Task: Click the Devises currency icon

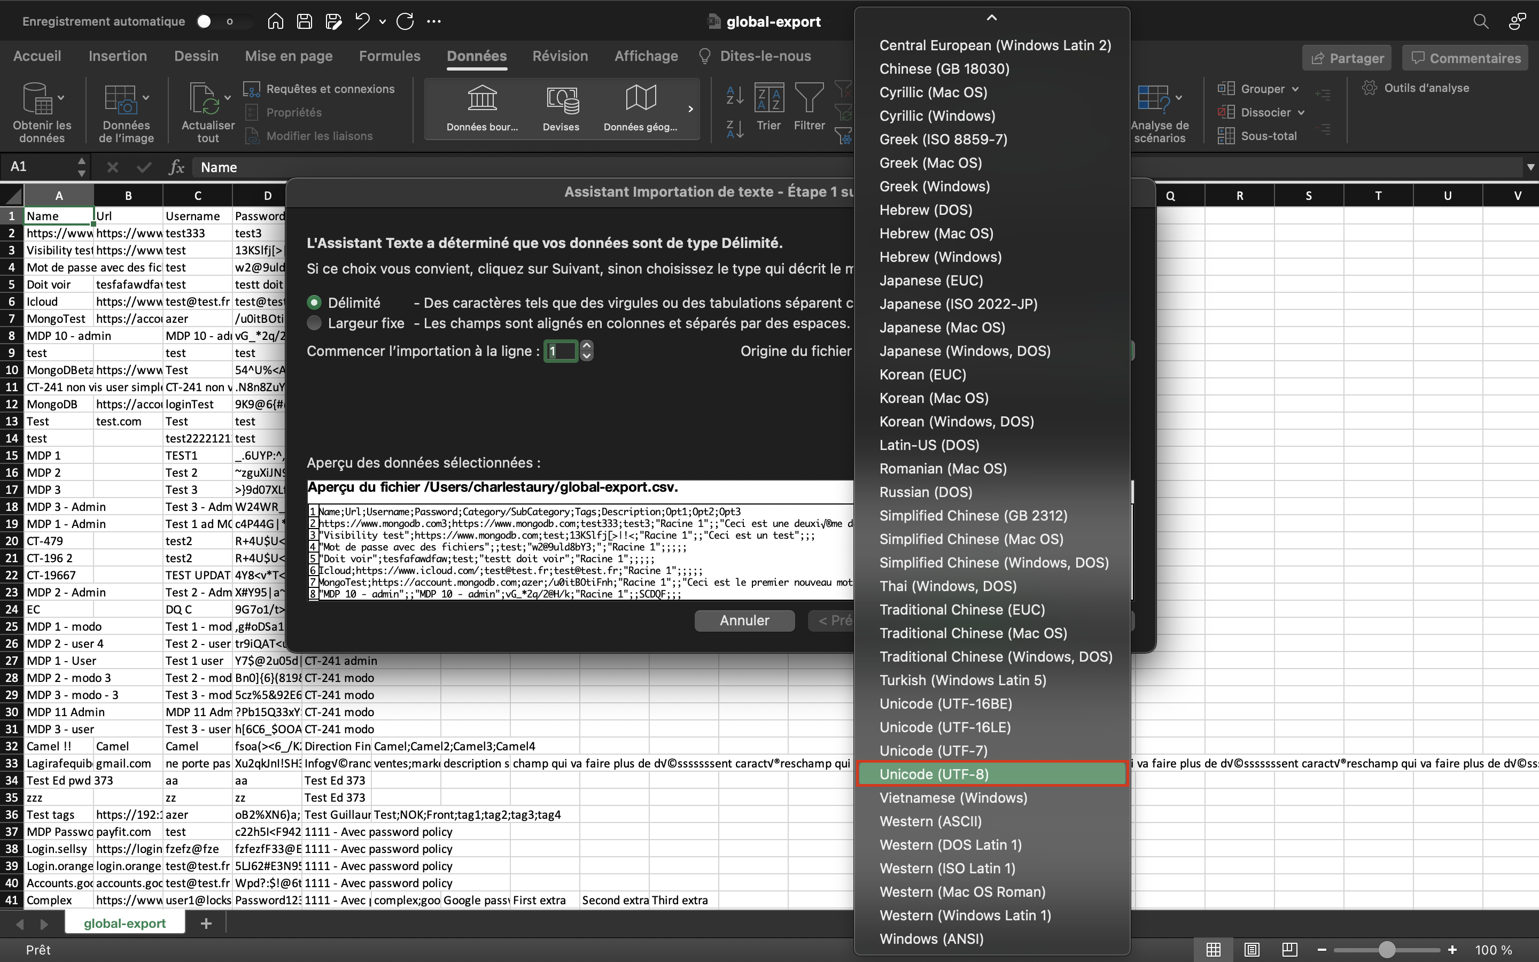Action: (561, 107)
